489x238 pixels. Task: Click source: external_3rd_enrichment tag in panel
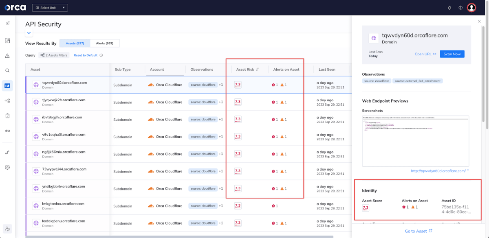[x=418, y=81]
